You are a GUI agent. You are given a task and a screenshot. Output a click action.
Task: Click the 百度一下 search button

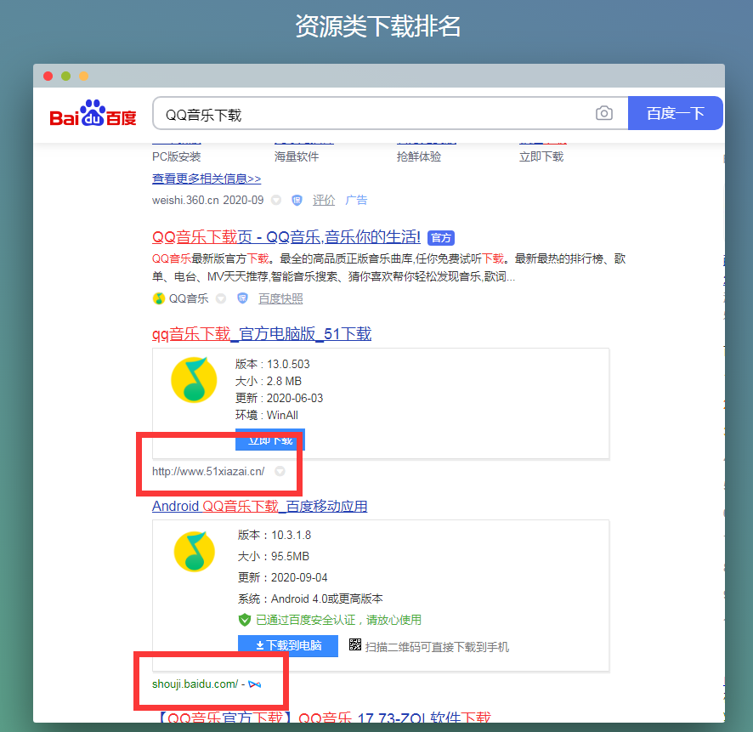pyautogui.click(x=675, y=113)
